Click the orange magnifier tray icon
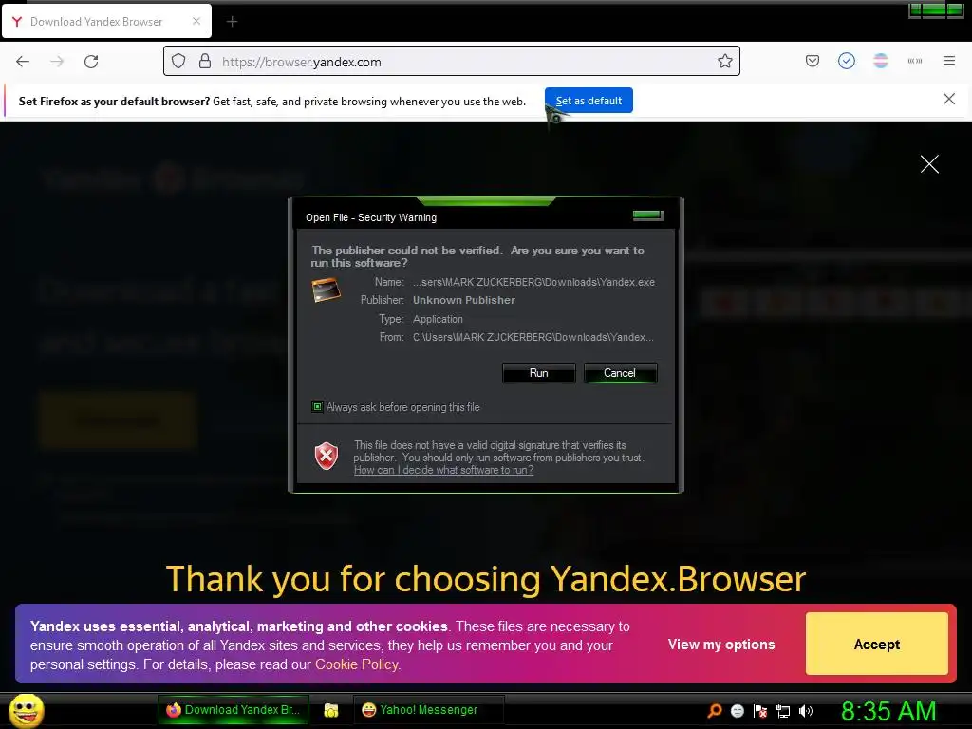972x729 pixels. tap(715, 711)
